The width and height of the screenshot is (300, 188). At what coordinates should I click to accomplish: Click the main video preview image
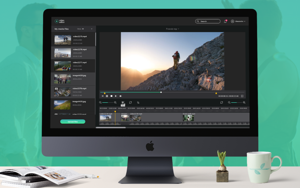172,61
